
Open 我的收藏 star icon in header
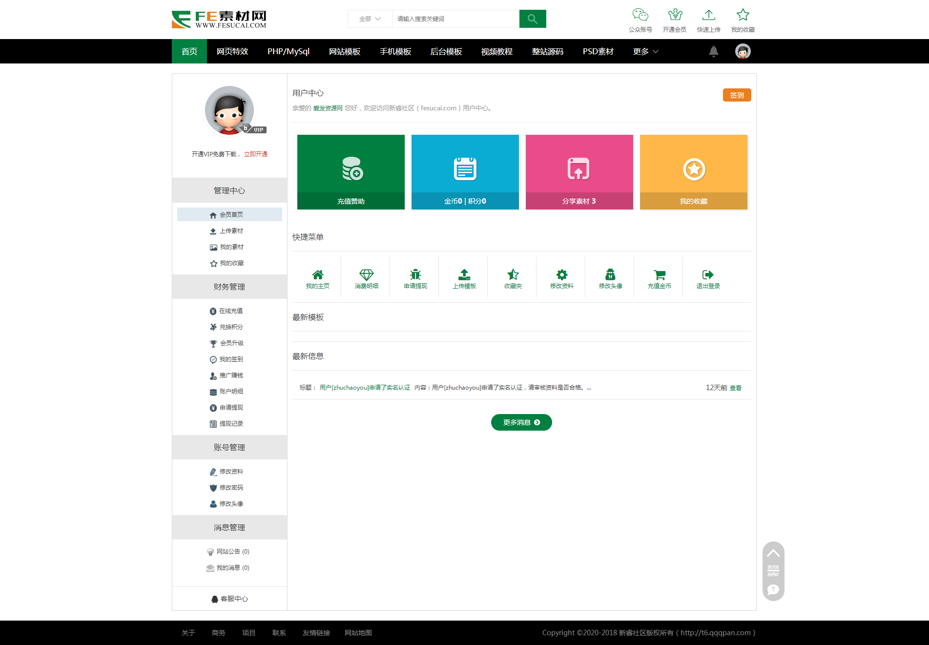[x=743, y=15]
